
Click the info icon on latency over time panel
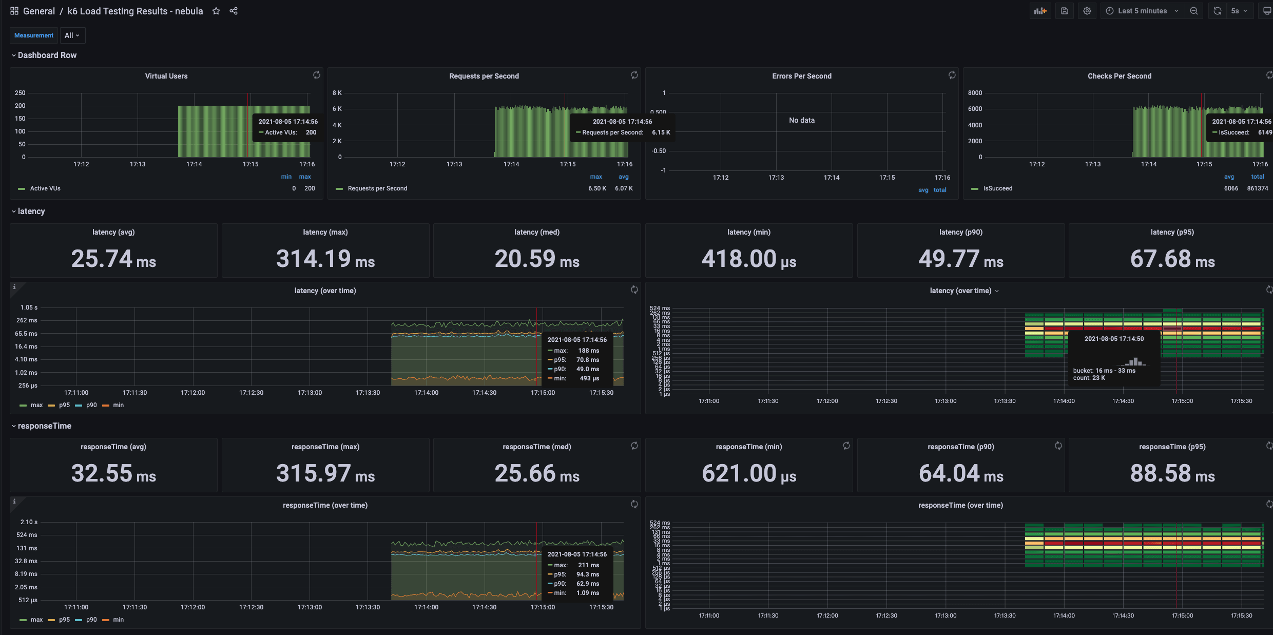coord(14,287)
